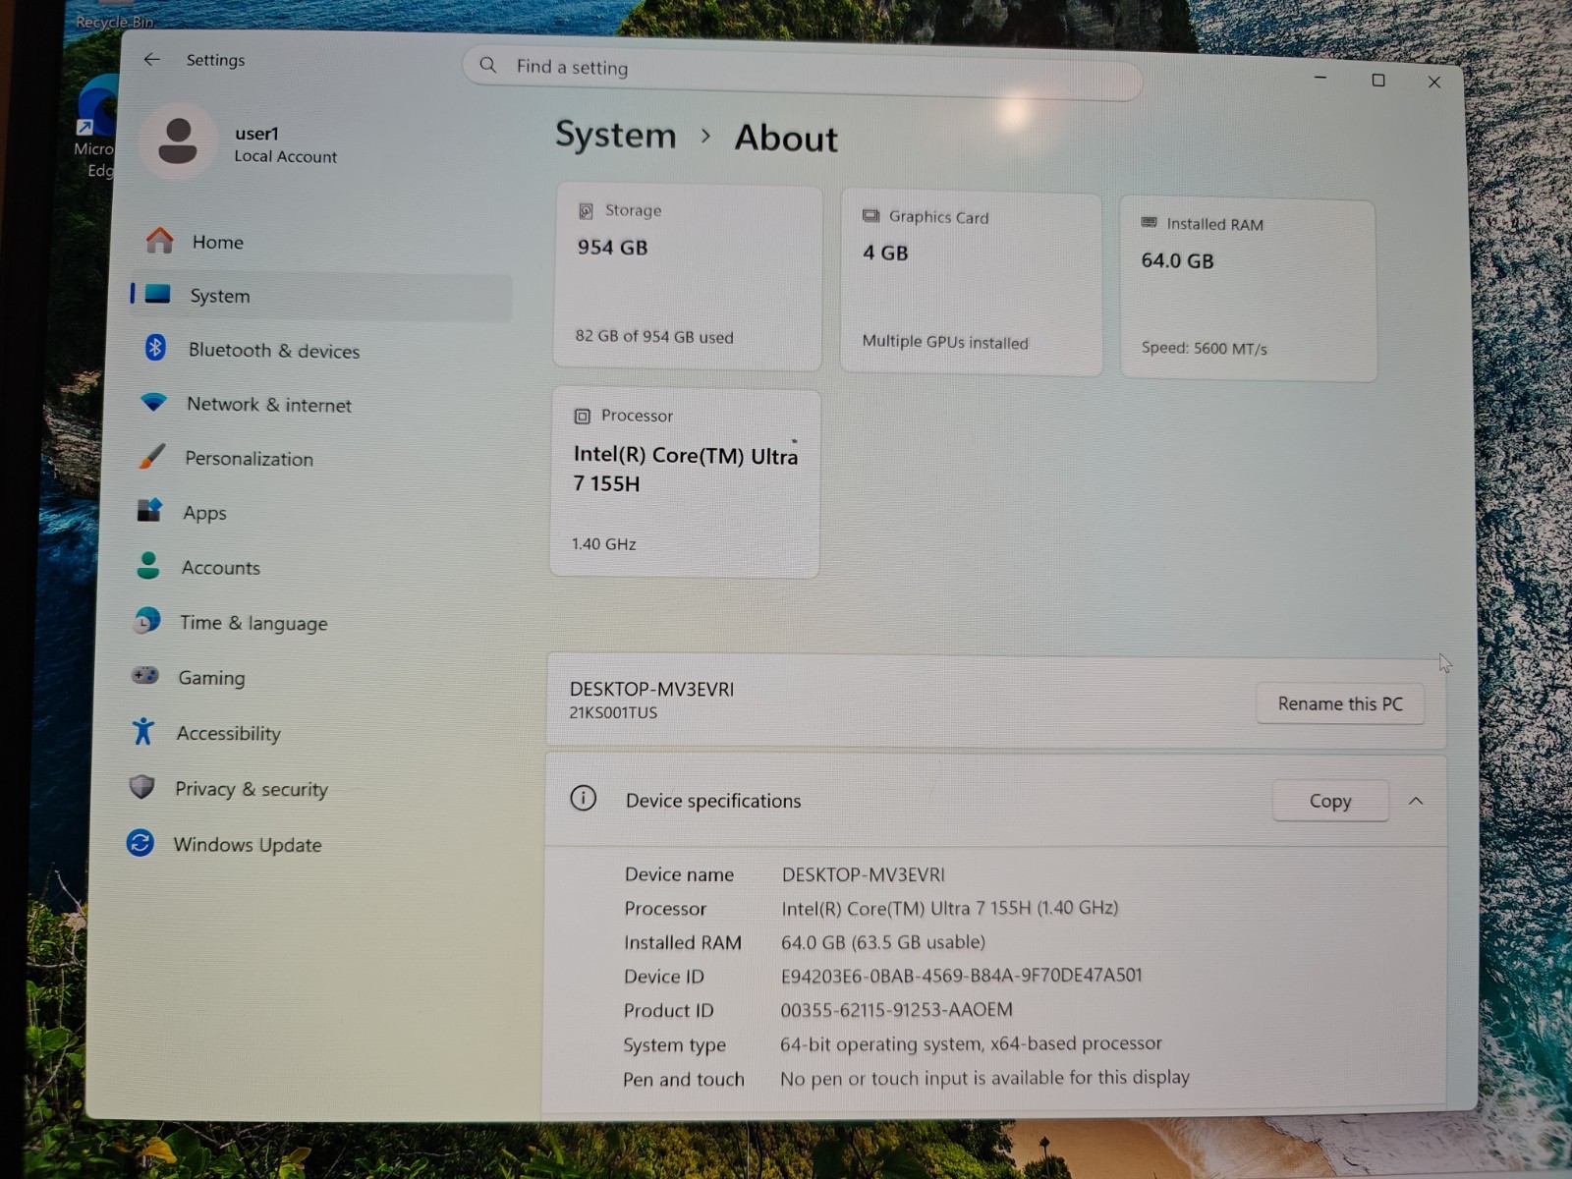
Task: Open Accessibility settings
Action: pos(307,733)
